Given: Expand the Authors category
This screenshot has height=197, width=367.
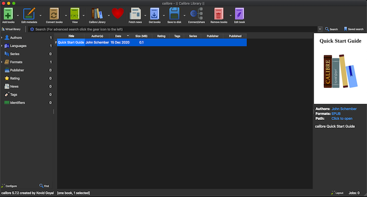Looking at the screenshot, I should [2, 38].
